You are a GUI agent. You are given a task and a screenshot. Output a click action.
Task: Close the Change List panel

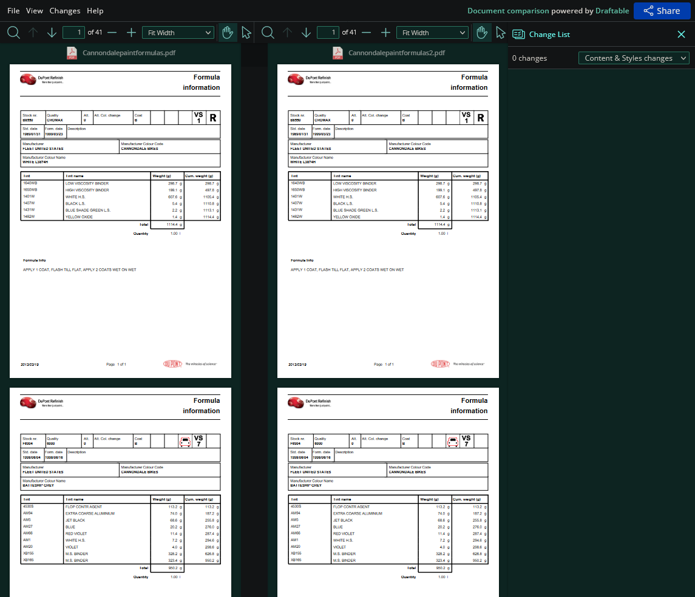tap(681, 34)
